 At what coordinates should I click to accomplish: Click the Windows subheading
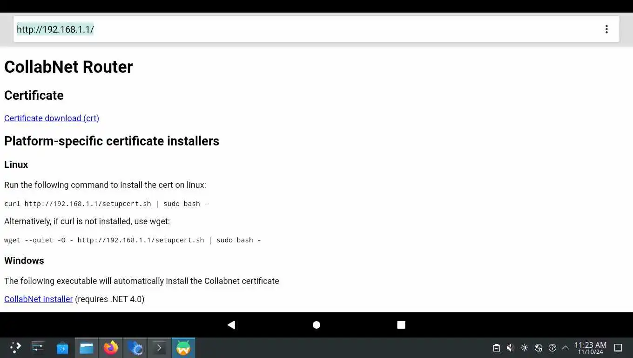coord(24,261)
